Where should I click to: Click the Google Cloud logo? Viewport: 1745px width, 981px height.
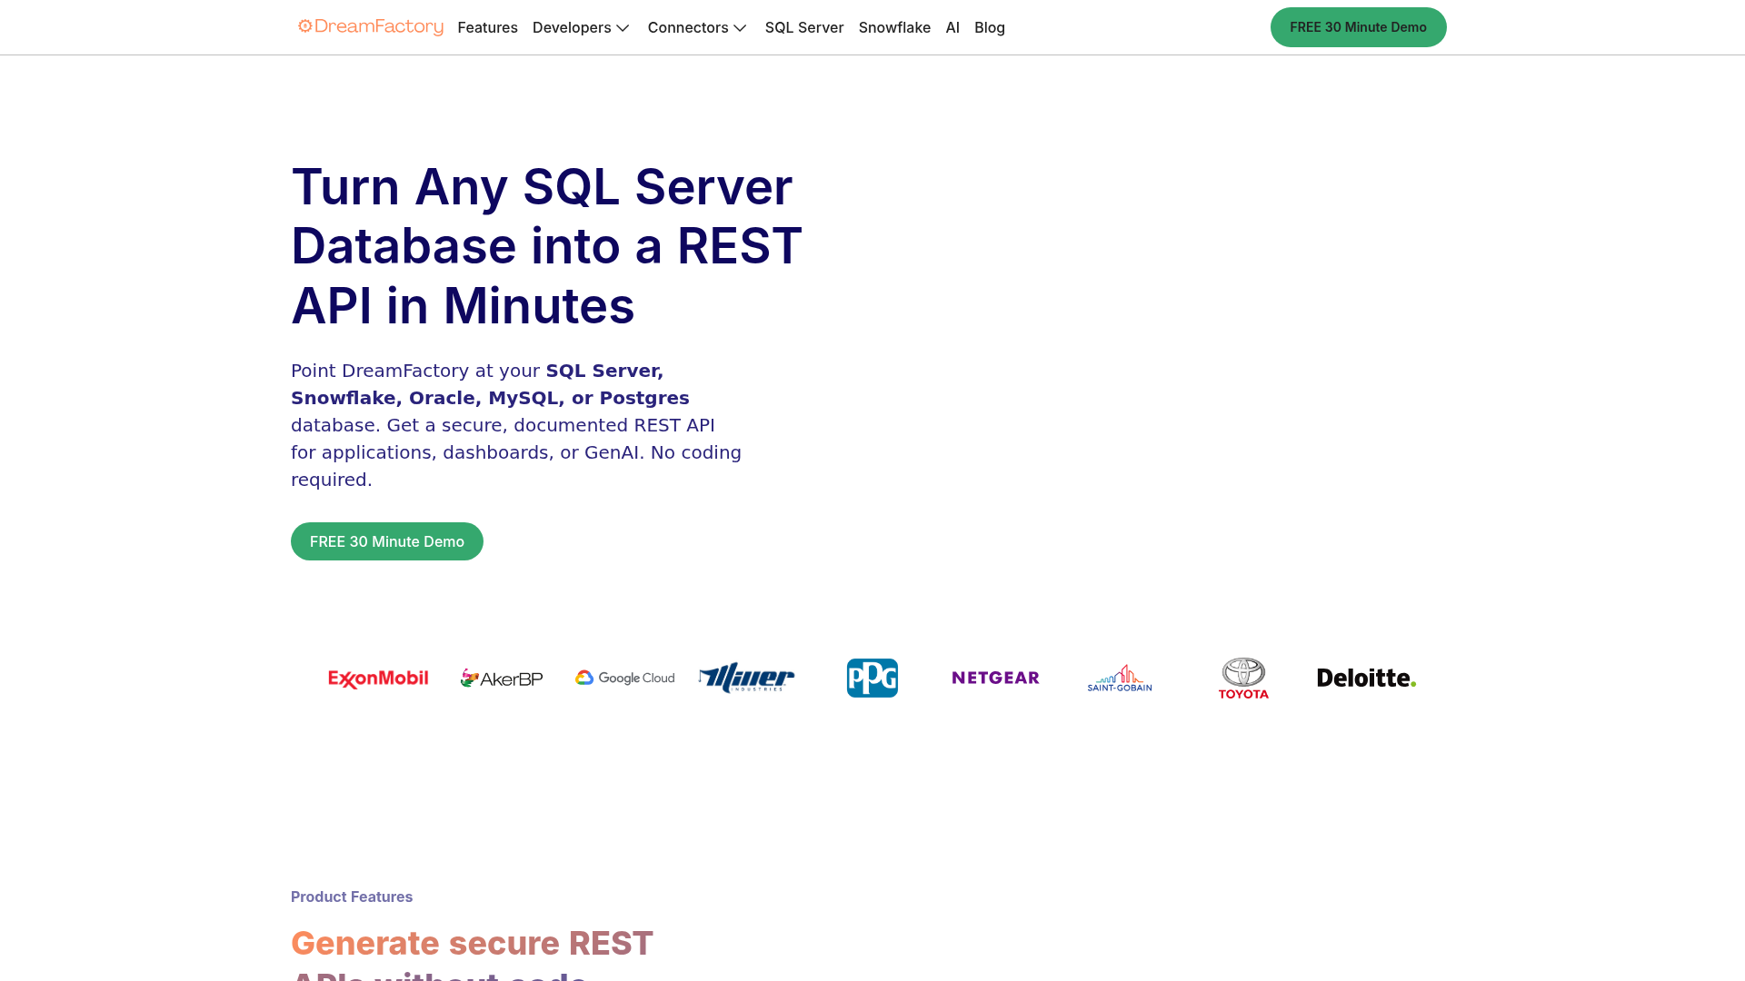point(625,679)
